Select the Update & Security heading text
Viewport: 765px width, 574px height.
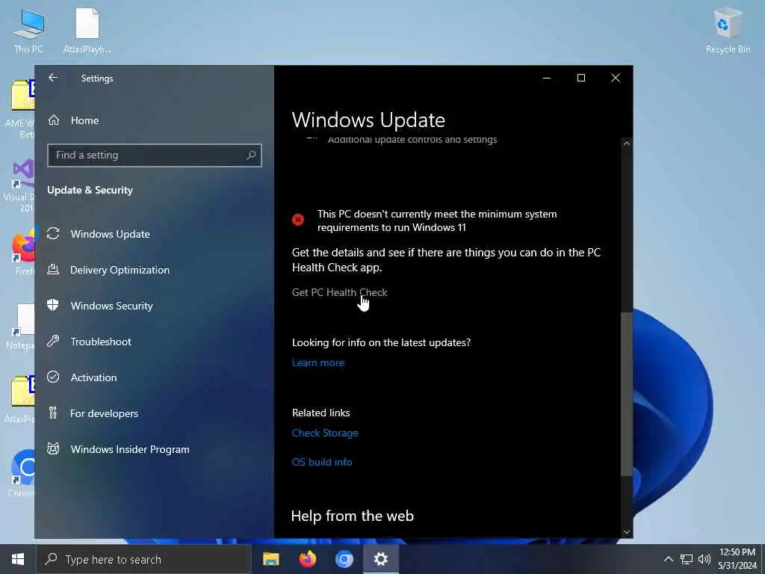90,191
